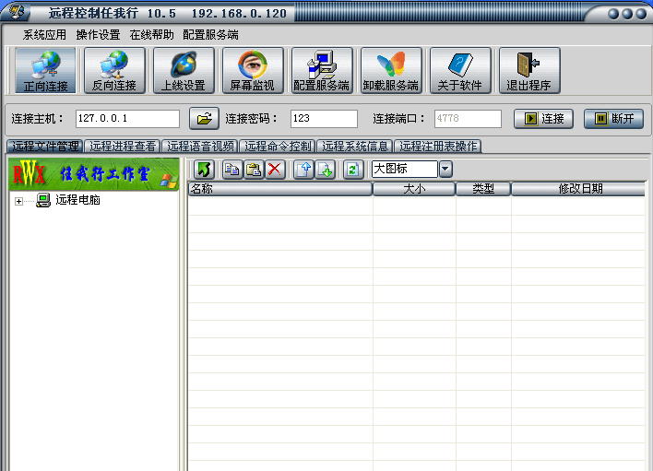This screenshot has width=653, height=471.
Task: Click the 配置服务端 toolbar icon
Action: coord(322,70)
